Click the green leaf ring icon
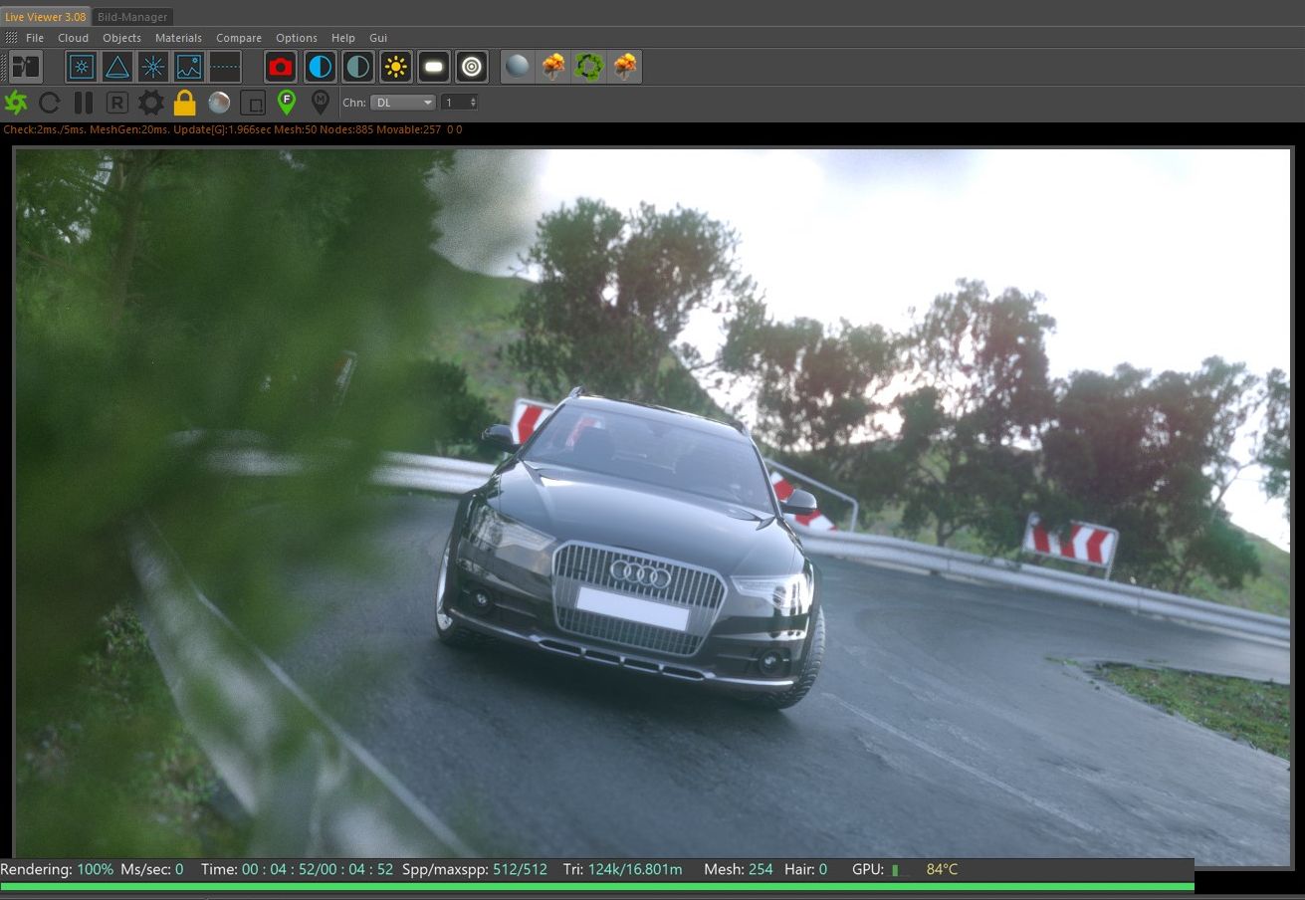The height and width of the screenshot is (900, 1305). (589, 67)
